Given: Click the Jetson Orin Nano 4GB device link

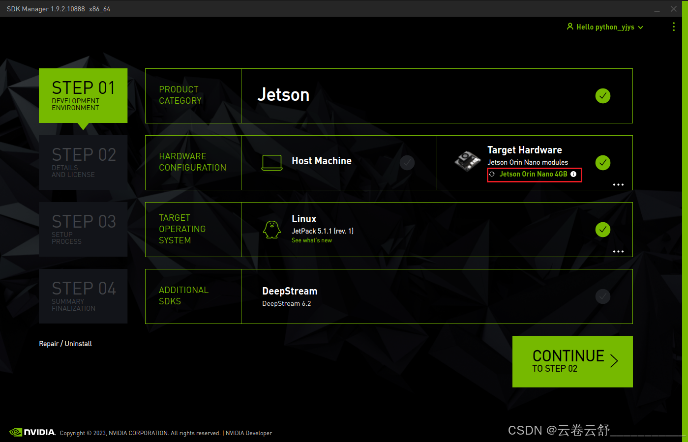Looking at the screenshot, I should [534, 174].
